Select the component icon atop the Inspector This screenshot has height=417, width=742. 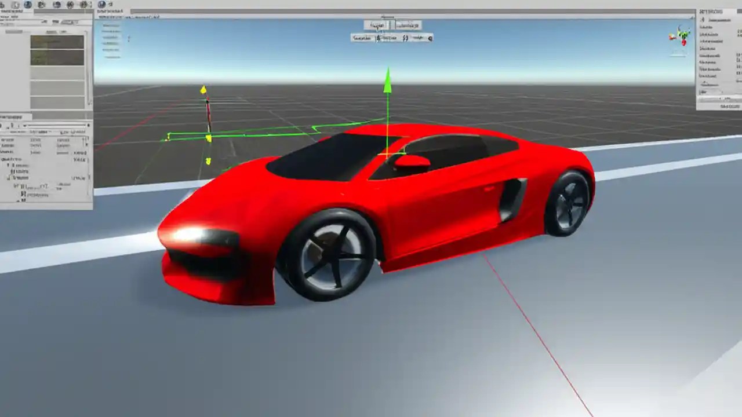[703, 20]
